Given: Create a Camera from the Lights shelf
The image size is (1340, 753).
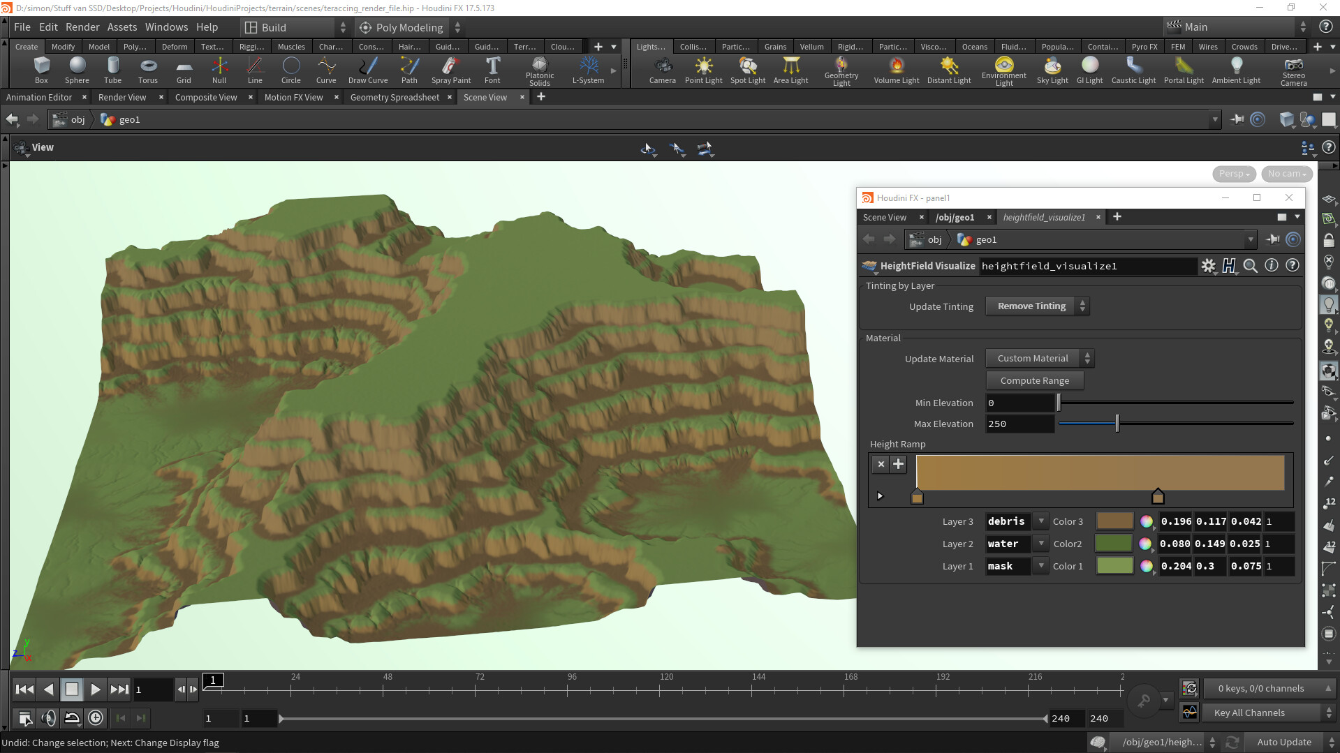Looking at the screenshot, I should (662, 70).
